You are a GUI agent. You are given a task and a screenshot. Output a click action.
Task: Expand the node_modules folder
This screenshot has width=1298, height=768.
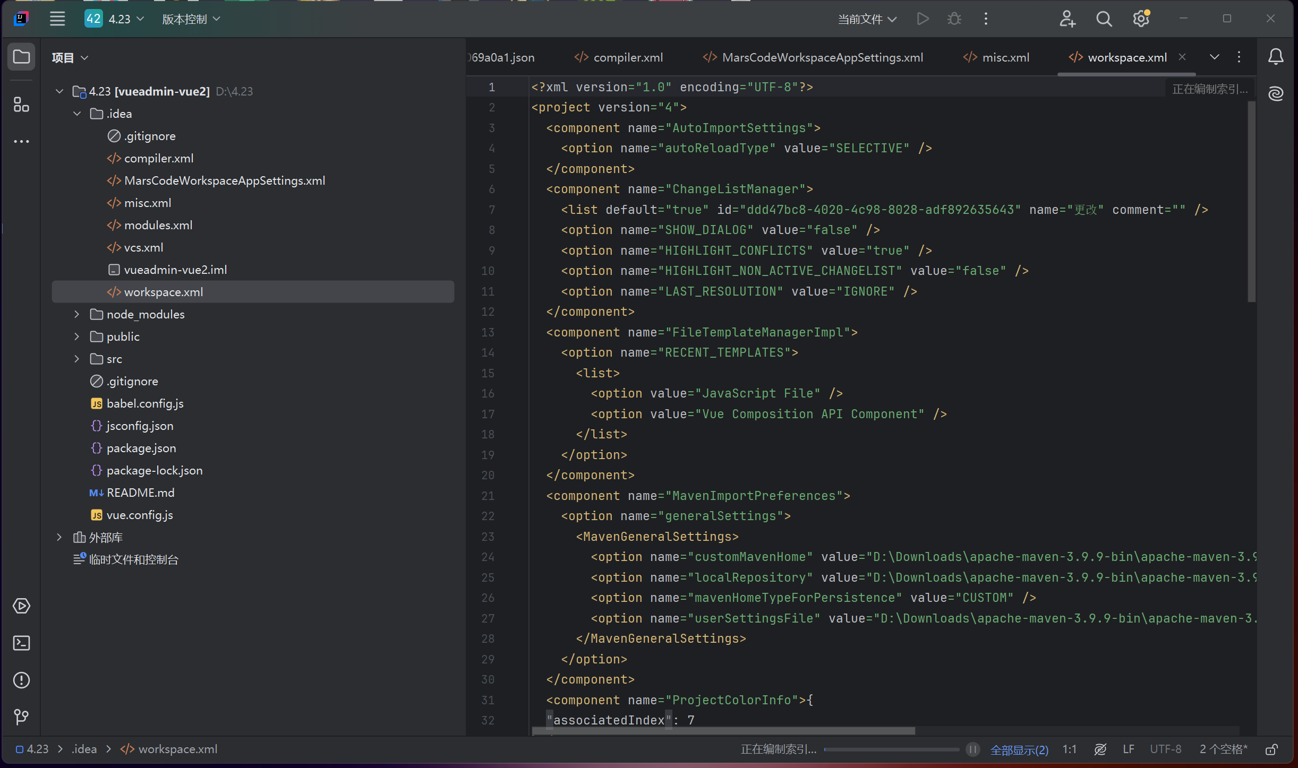tap(78, 314)
